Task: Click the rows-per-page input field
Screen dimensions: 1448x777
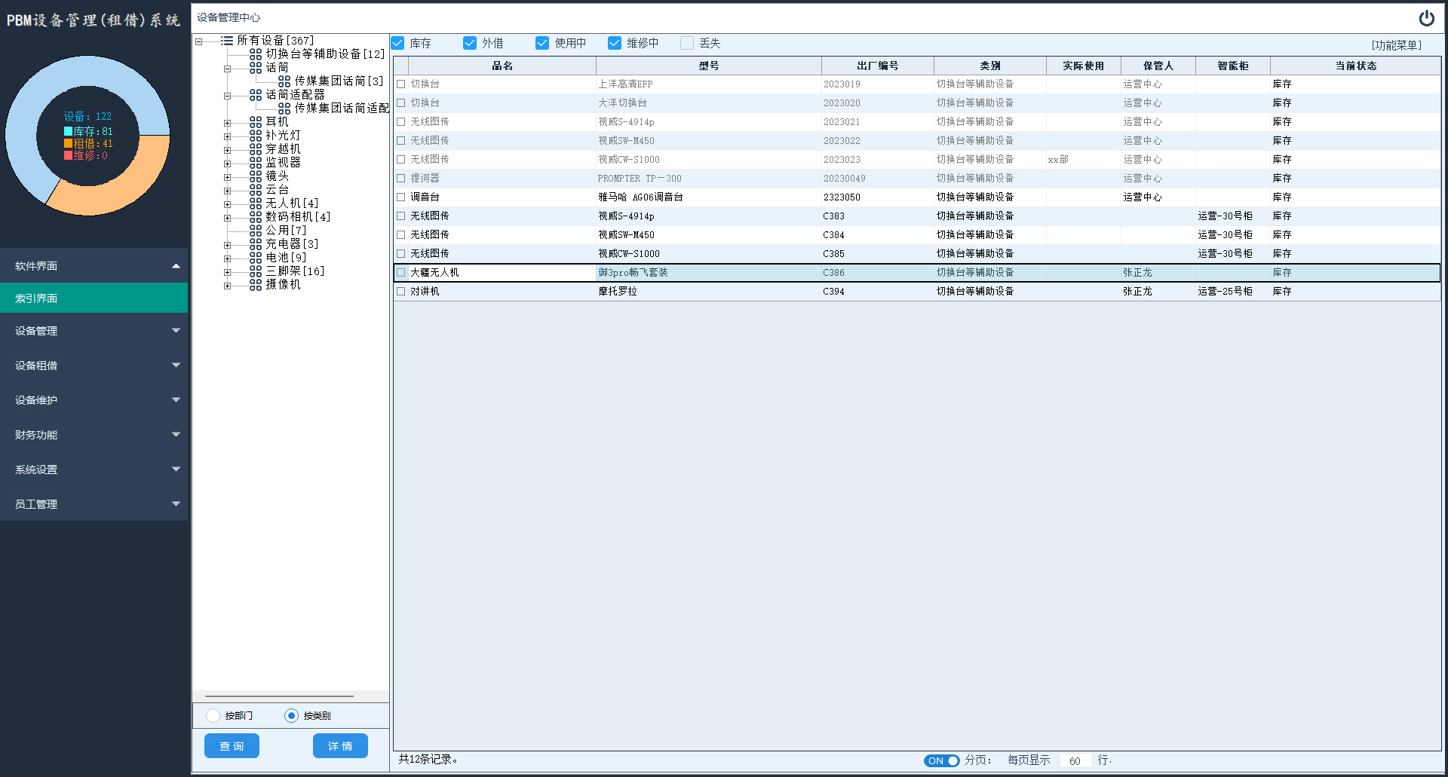Action: (1075, 760)
